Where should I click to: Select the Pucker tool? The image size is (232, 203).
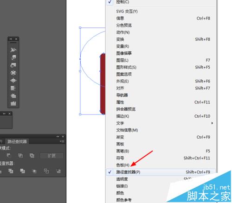click(13, 73)
